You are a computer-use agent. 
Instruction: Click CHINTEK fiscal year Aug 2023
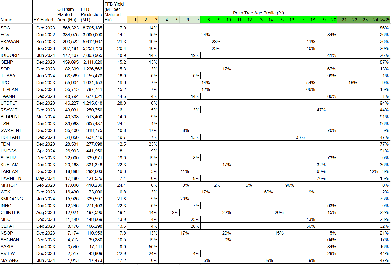(x=44, y=212)
